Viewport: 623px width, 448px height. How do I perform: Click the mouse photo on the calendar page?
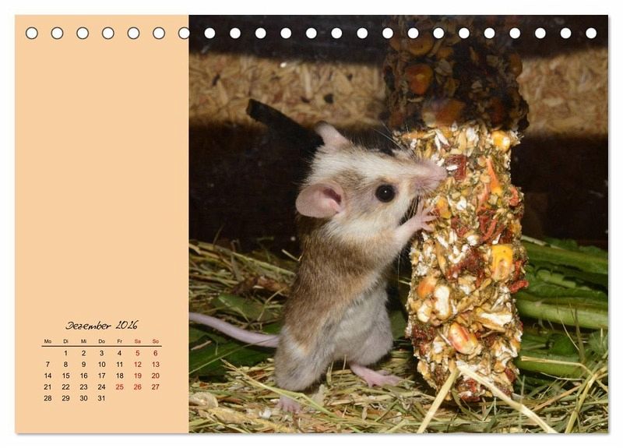398,224
